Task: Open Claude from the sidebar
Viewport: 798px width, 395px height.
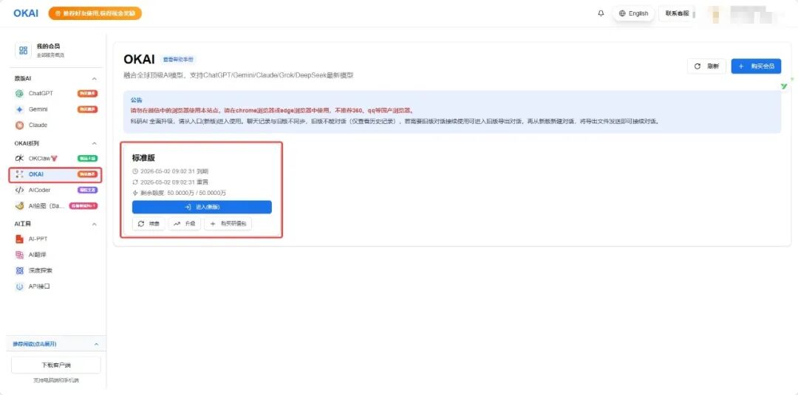Action: point(56,125)
